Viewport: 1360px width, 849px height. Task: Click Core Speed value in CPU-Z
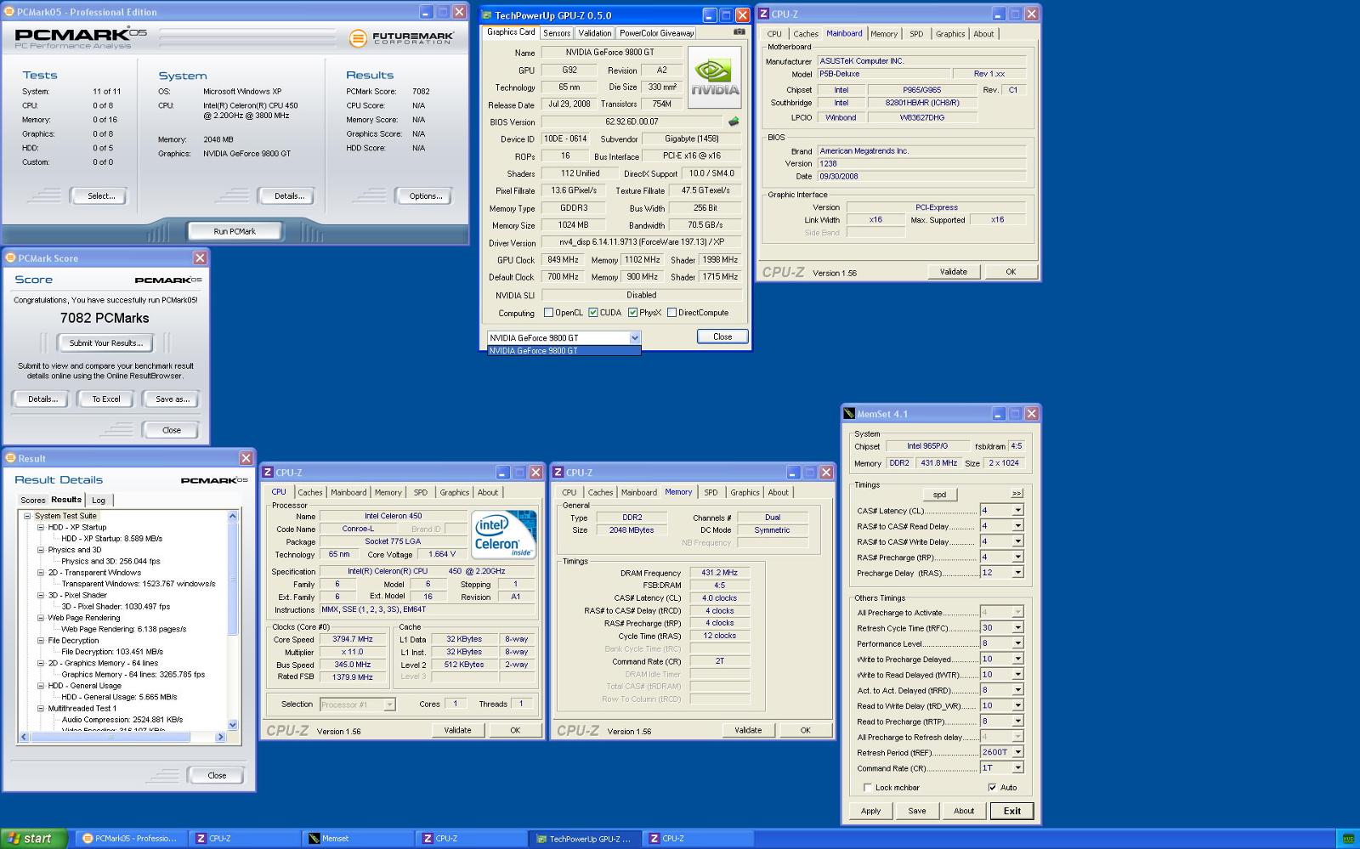(353, 639)
